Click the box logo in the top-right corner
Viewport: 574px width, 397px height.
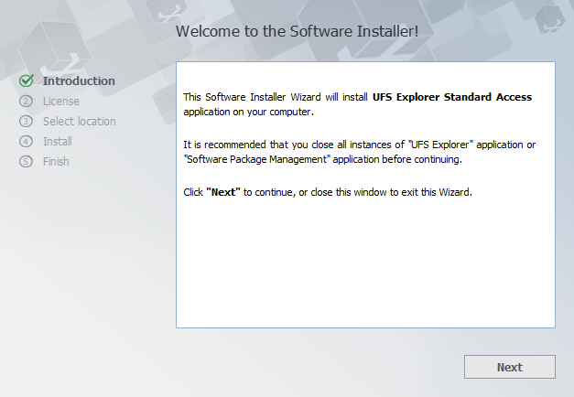tap(550, 18)
